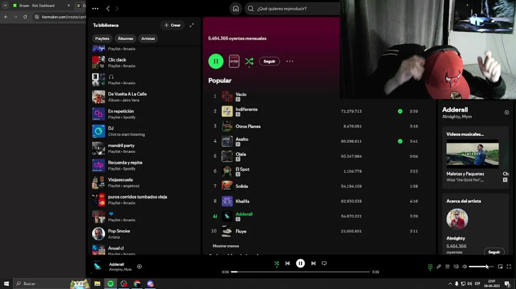The height and width of the screenshot is (289, 516).
Task: Remove Indiferente from liked songs using its checkmark
Action: tap(400, 111)
